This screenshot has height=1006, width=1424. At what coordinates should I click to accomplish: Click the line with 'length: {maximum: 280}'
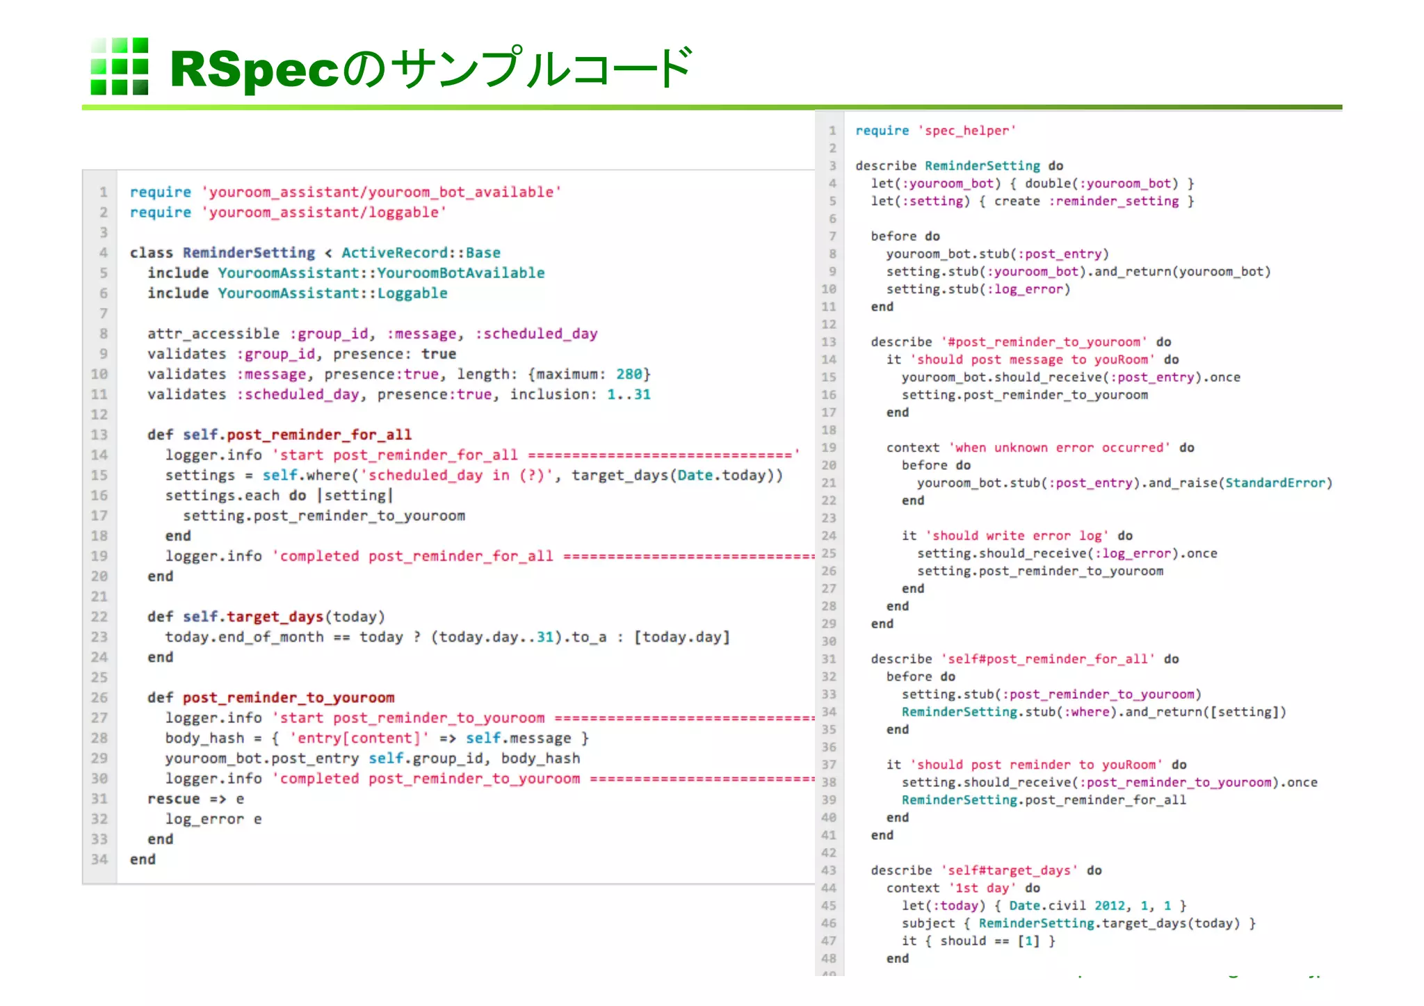tap(398, 374)
